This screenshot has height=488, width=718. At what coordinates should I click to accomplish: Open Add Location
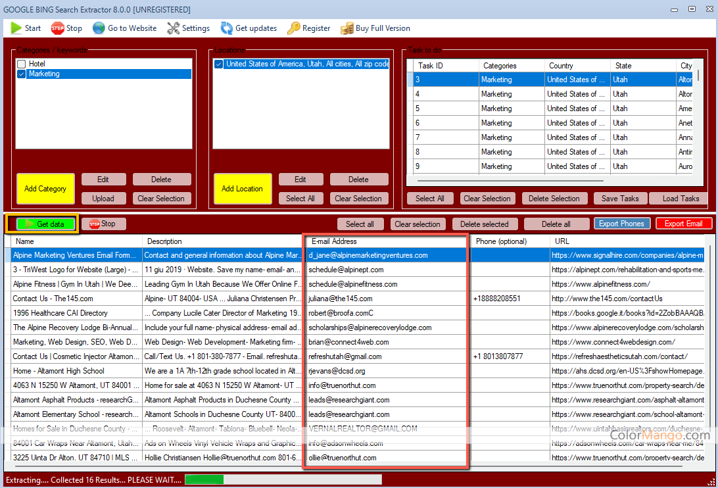[243, 189]
